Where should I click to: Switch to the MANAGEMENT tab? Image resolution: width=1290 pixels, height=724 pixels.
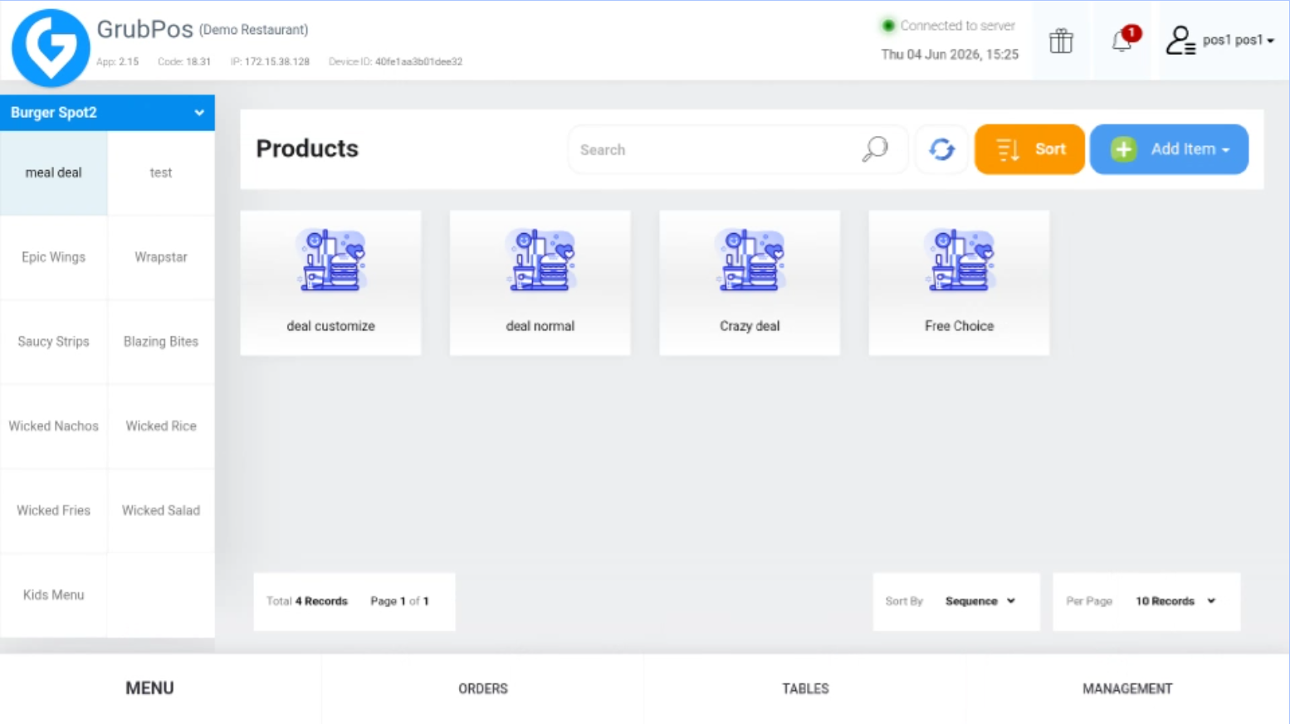point(1127,688)
